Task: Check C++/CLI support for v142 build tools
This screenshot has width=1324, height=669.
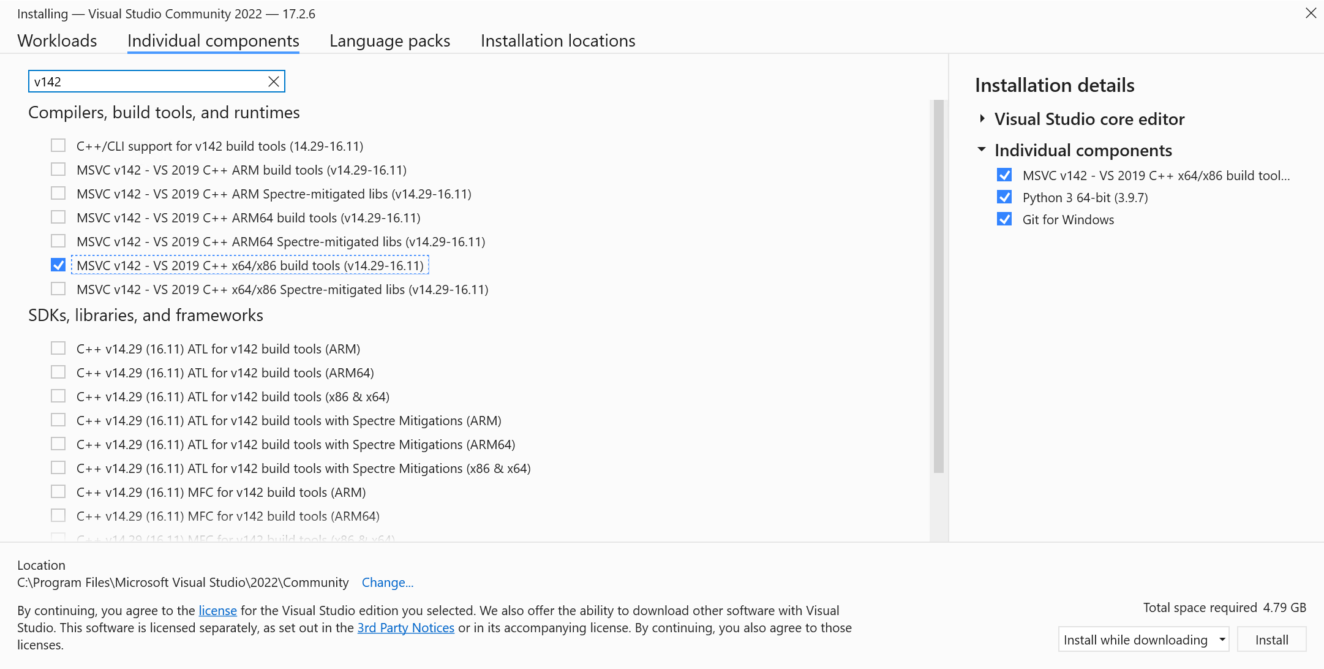Action: (58, 145)
